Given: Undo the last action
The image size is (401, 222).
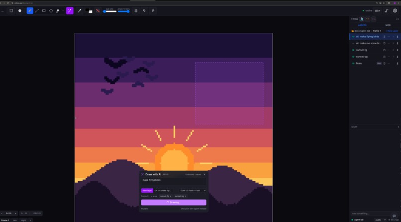Looking at the screenshot, I should 144,11.
